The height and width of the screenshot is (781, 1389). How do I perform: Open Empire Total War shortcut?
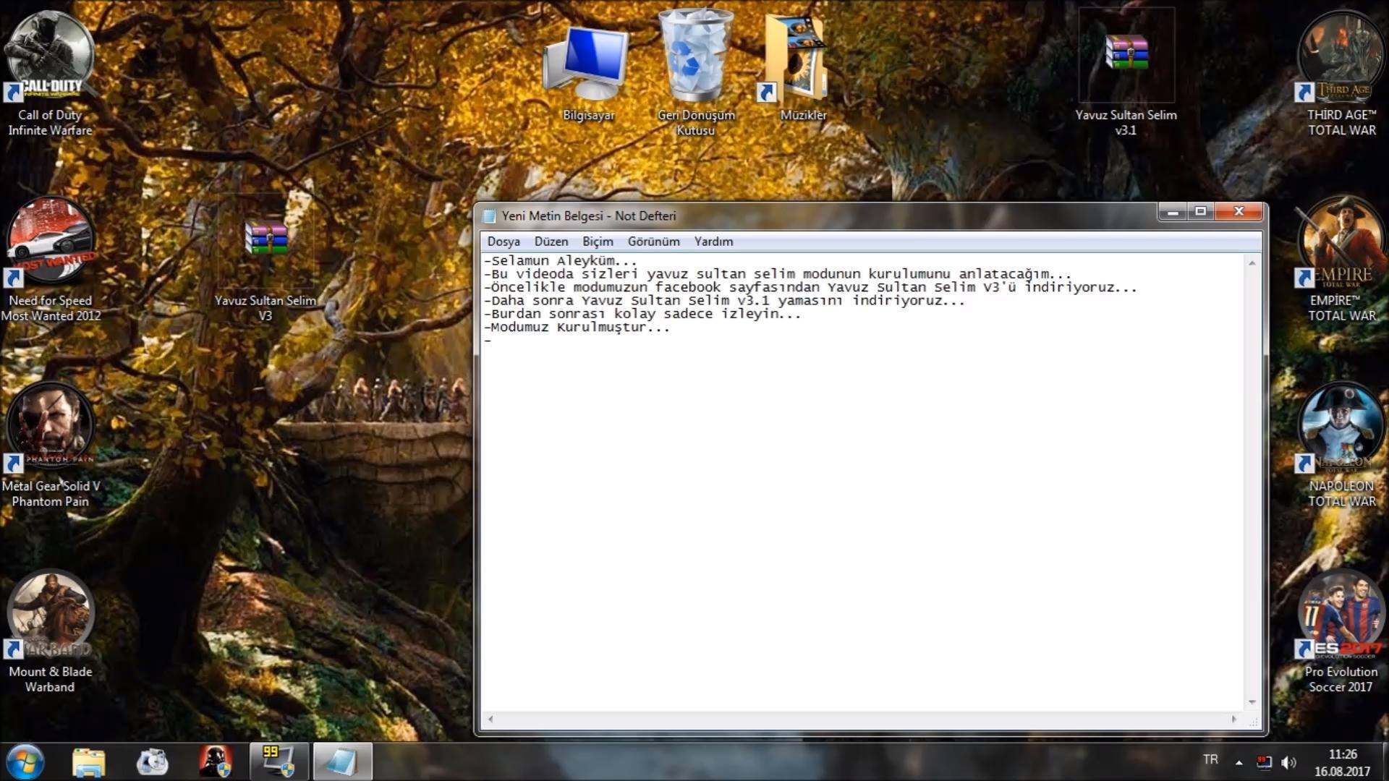click(x=1341, y=259)
